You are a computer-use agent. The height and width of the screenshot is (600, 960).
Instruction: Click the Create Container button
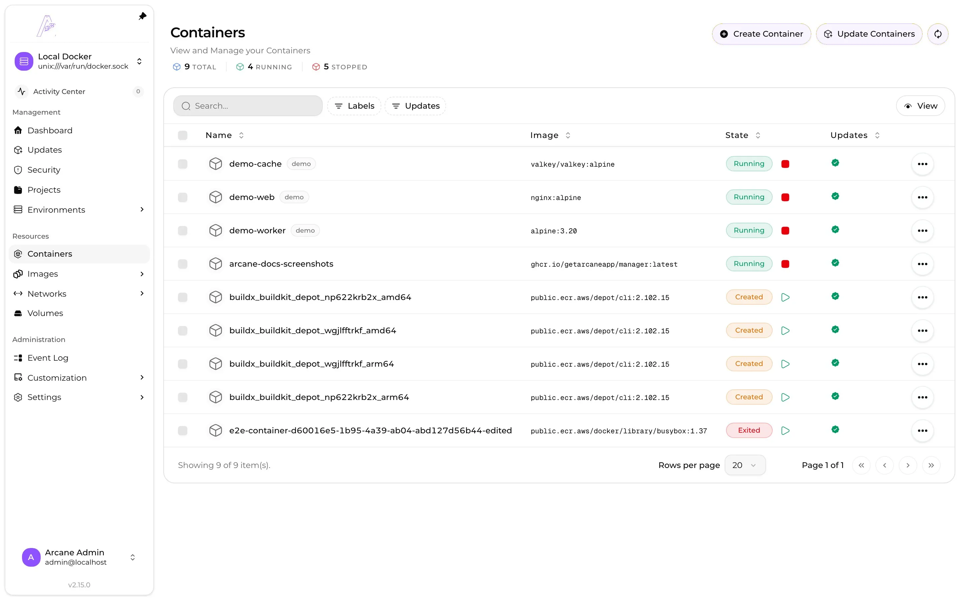[x=761, y=34]
